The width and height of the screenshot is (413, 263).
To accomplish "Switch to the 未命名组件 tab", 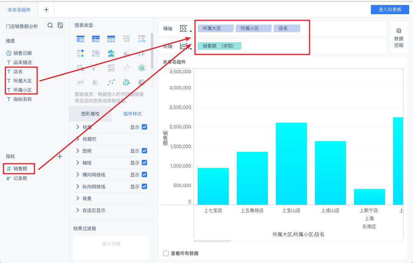I will click(x=19, y=10).
